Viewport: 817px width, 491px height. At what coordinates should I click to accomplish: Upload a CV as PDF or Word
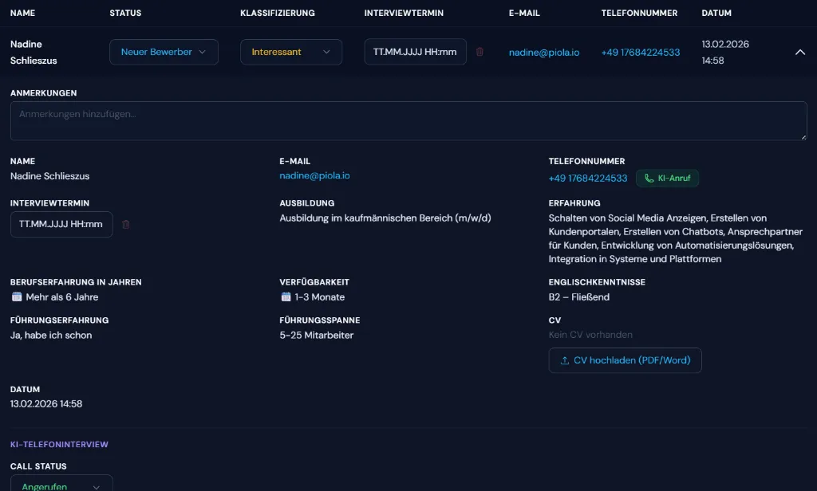point(625,359)
